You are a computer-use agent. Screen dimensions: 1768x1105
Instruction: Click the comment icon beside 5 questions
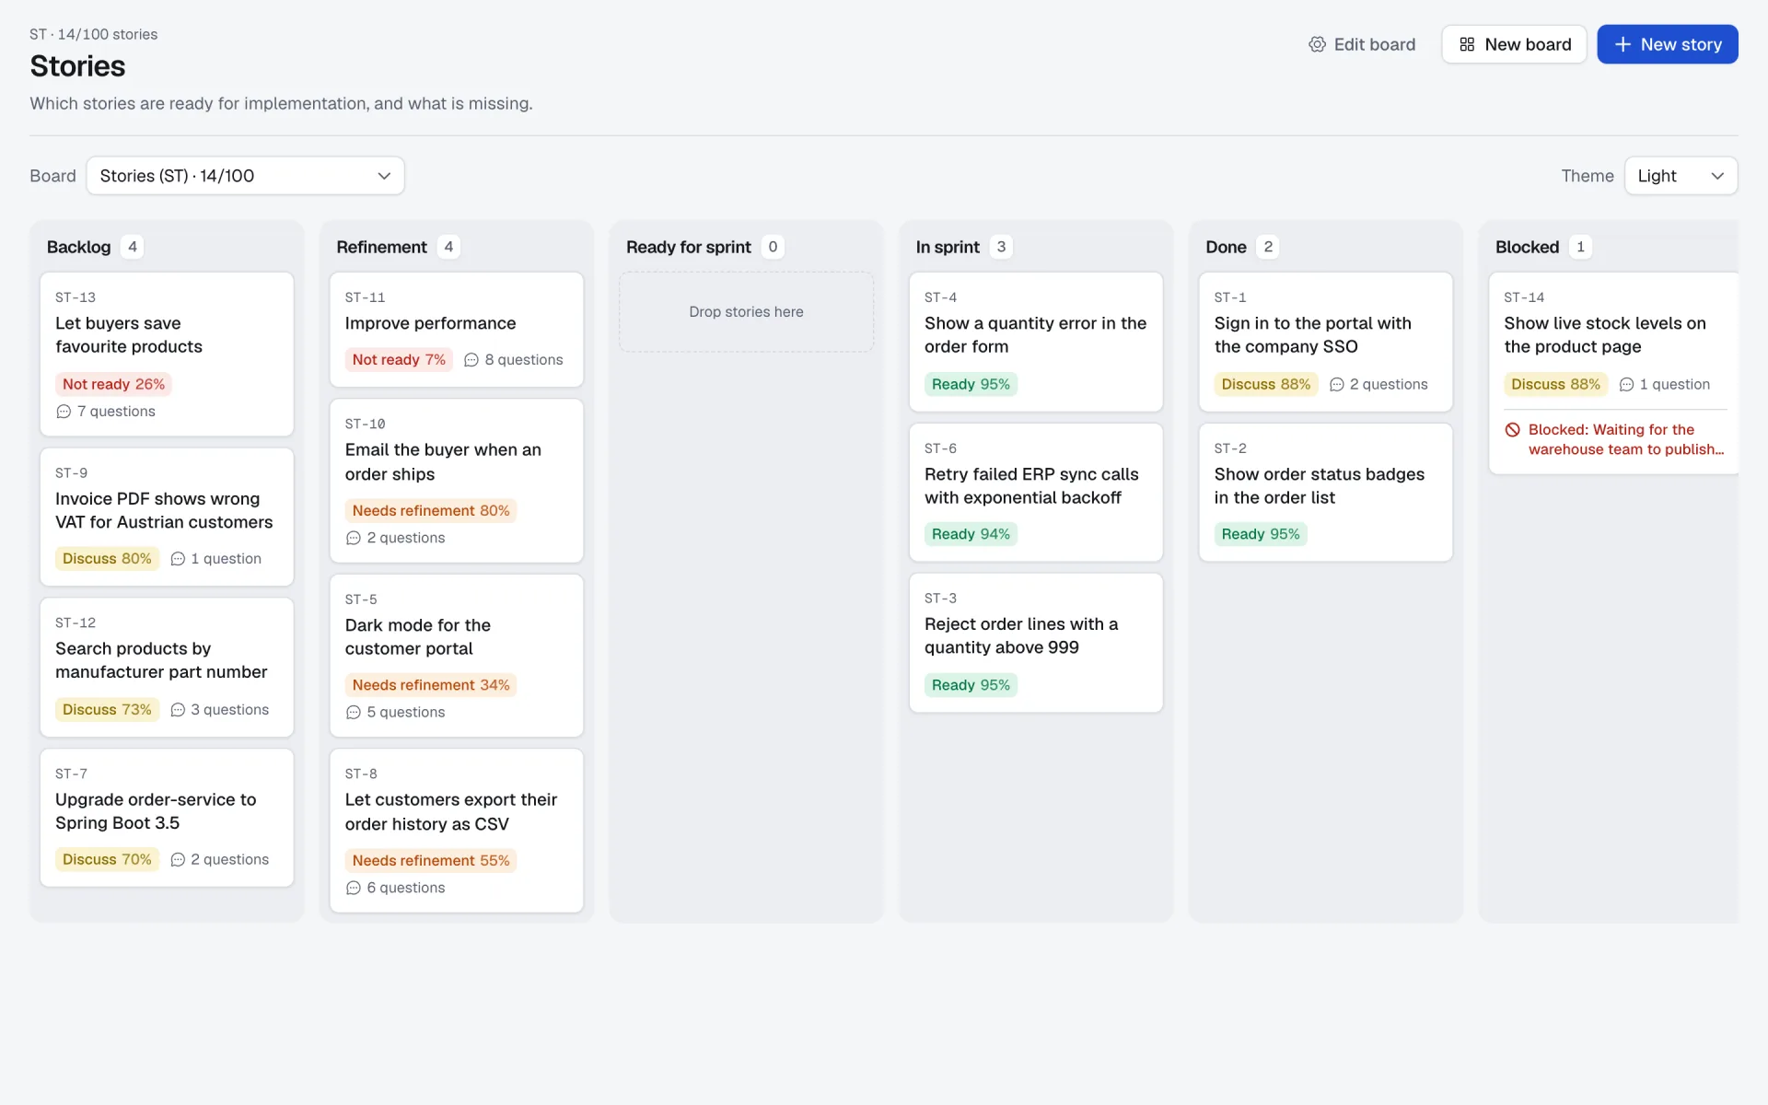click(x=354, y=713)
